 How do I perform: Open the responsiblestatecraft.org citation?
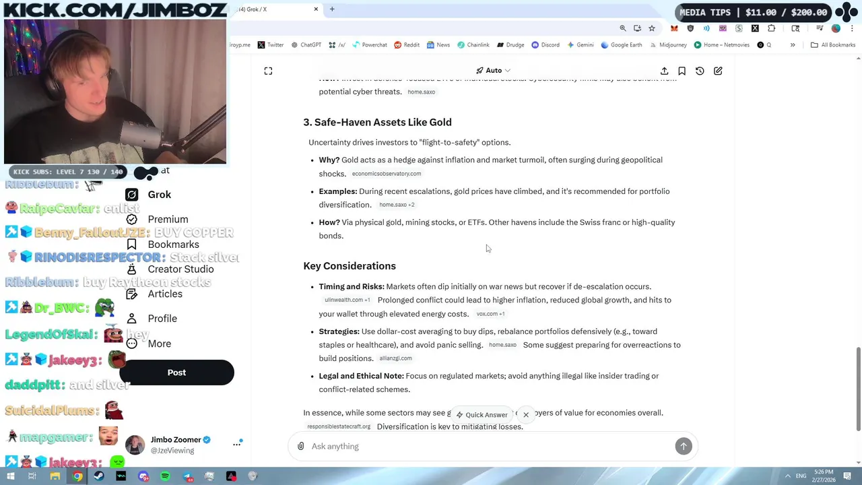(339, 427)
